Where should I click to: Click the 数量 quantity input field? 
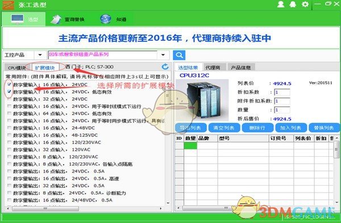coord(282,110)
